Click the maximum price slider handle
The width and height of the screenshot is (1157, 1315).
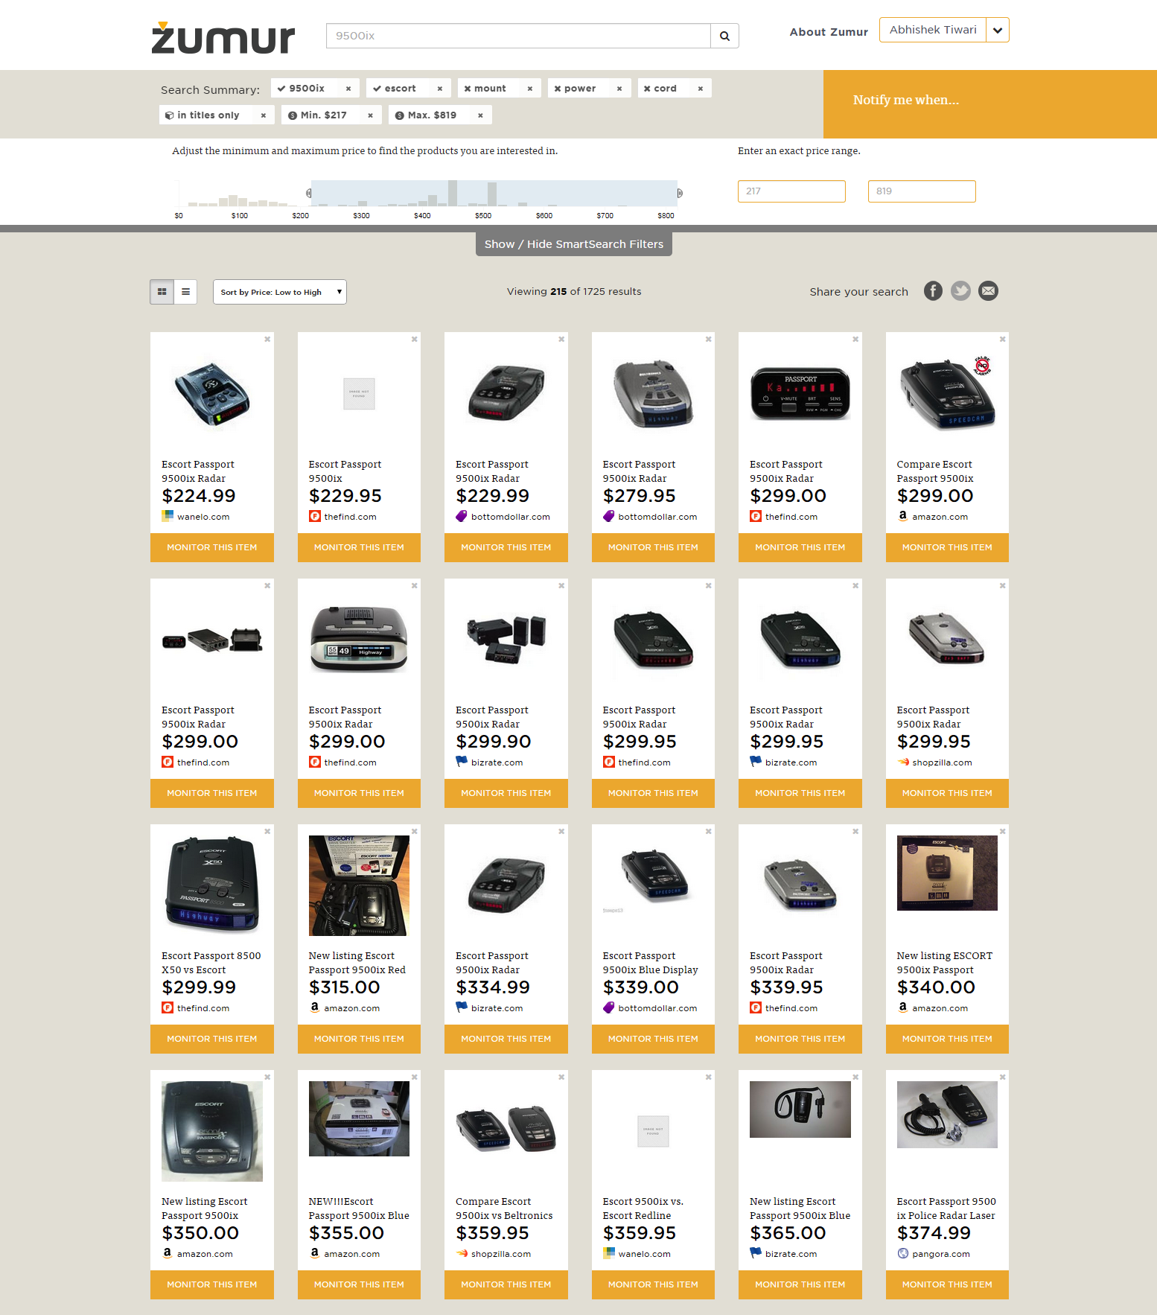coord(680,194)
